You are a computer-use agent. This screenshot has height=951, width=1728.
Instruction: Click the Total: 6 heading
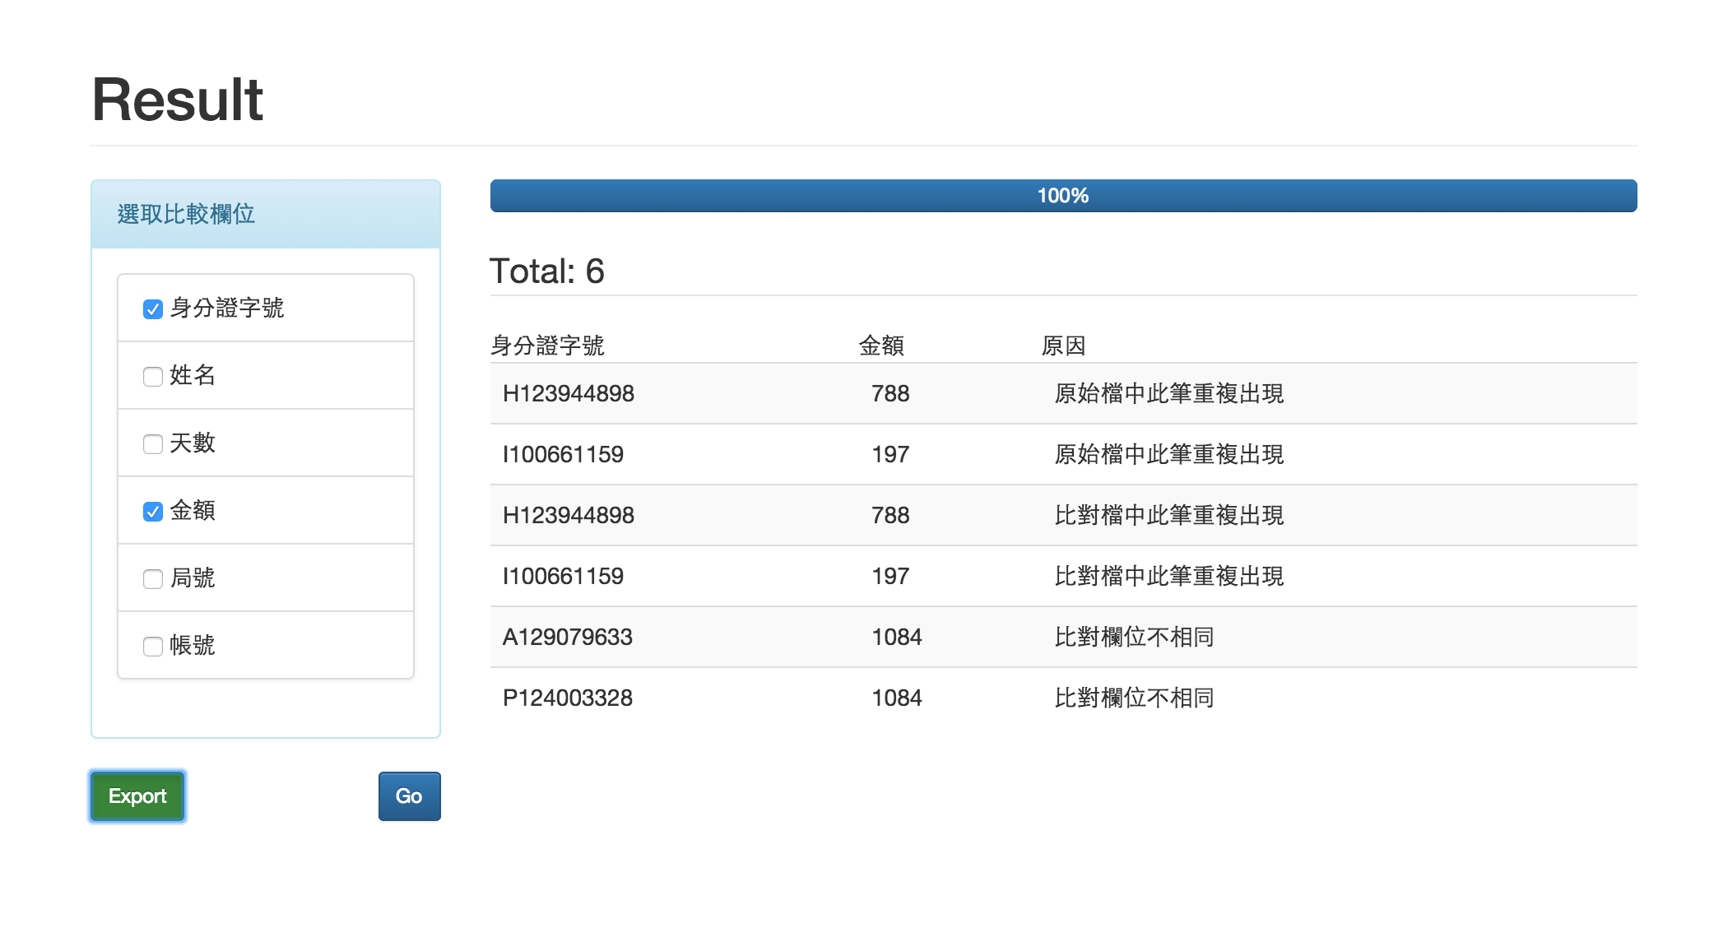[x=547, y=271]
